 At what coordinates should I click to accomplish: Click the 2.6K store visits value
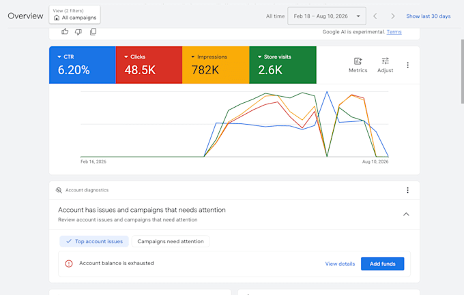point(270,70)
